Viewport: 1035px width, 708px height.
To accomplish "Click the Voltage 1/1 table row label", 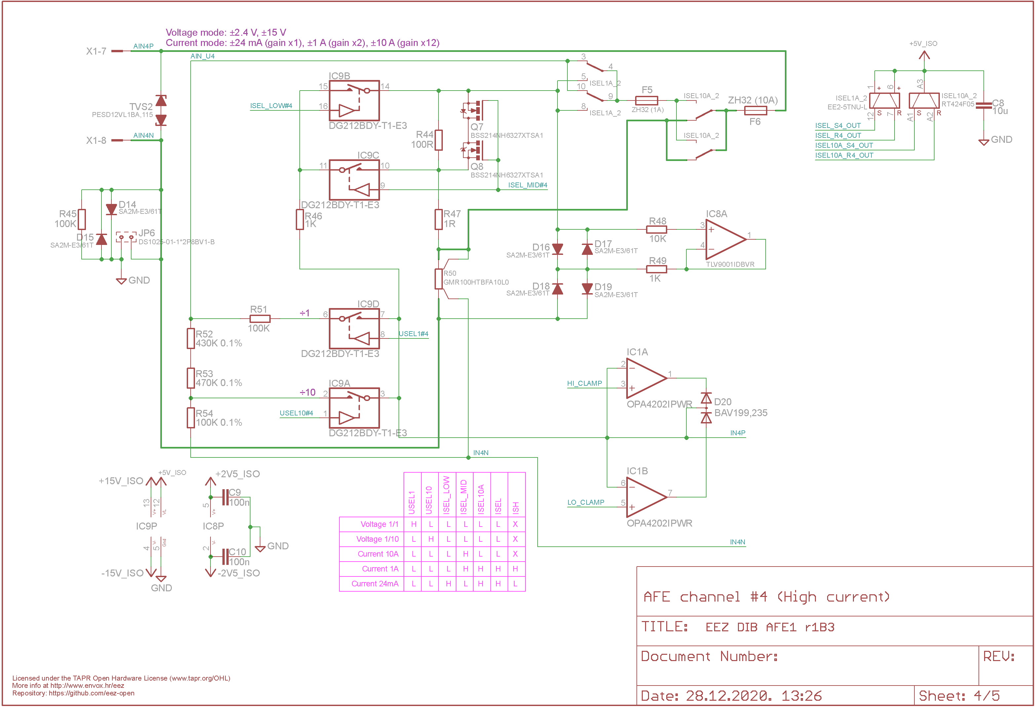I will [x=379, y=525].
